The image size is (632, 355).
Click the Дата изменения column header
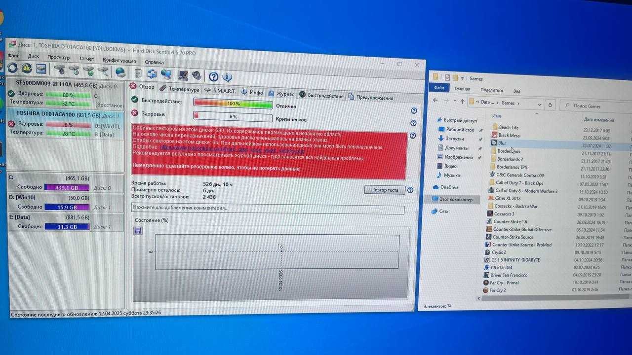599,120
